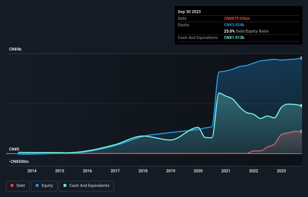308x197 pixels.
Task: Click the Sep 30 2023 tooltip date
Action: 189,12
